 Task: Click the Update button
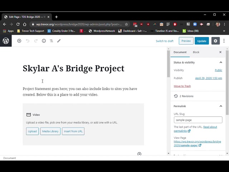(x=202, y=41)
